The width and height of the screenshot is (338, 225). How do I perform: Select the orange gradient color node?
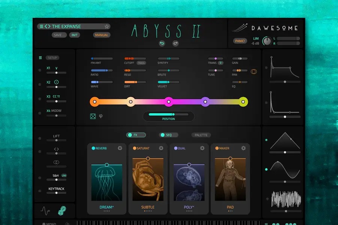coord(95,102)
